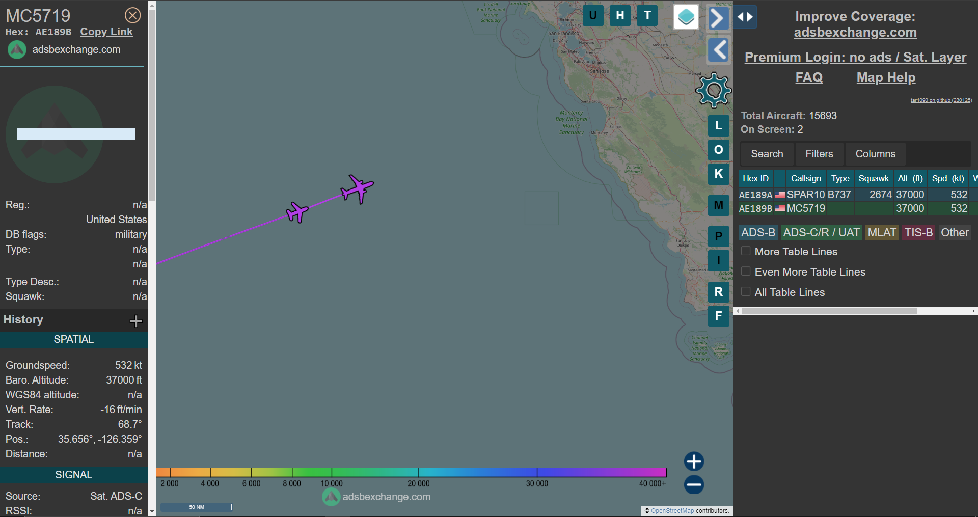Click the T map toggle button
The width and height of the screenshot is (978, 517).
click(x=647, y=15)
